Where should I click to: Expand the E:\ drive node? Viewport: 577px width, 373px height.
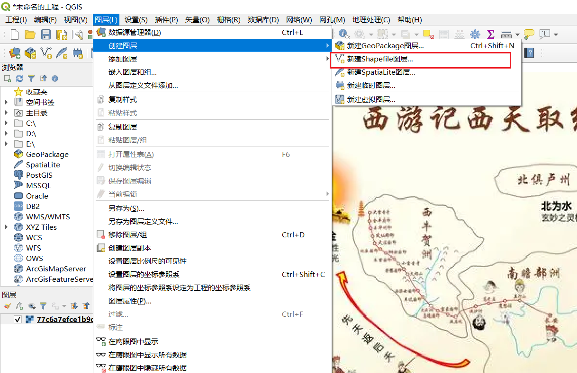6,144
